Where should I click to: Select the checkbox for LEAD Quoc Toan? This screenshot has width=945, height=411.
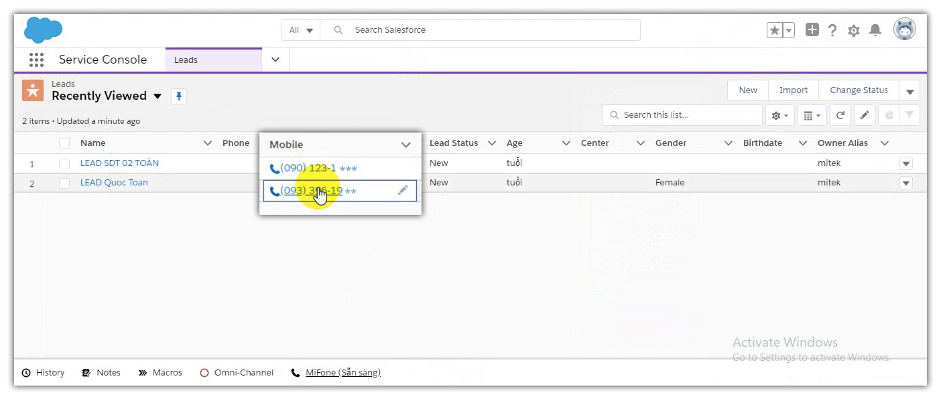[x=64, y=183]
